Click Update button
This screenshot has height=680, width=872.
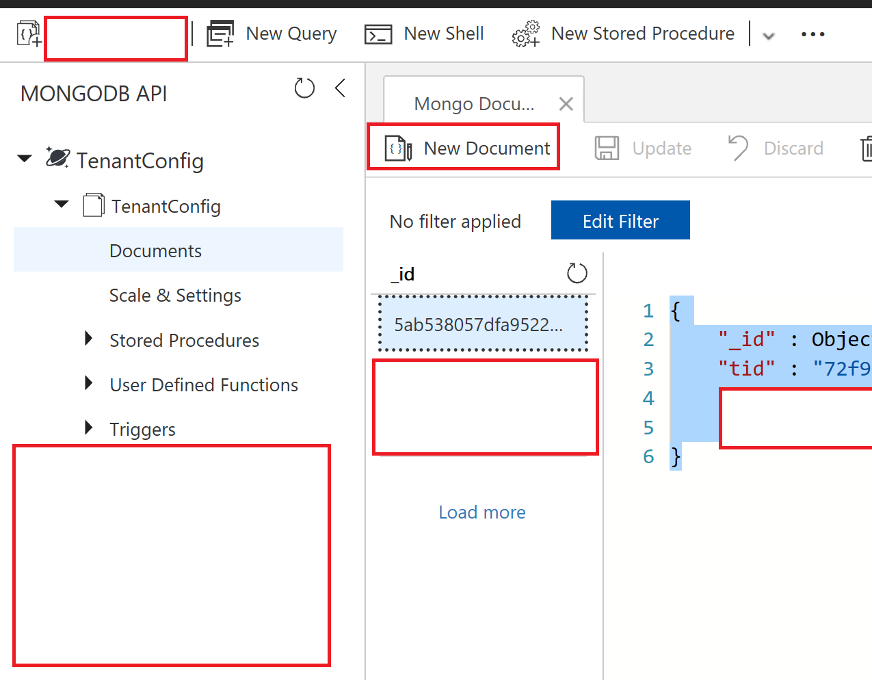click(643, 148)
